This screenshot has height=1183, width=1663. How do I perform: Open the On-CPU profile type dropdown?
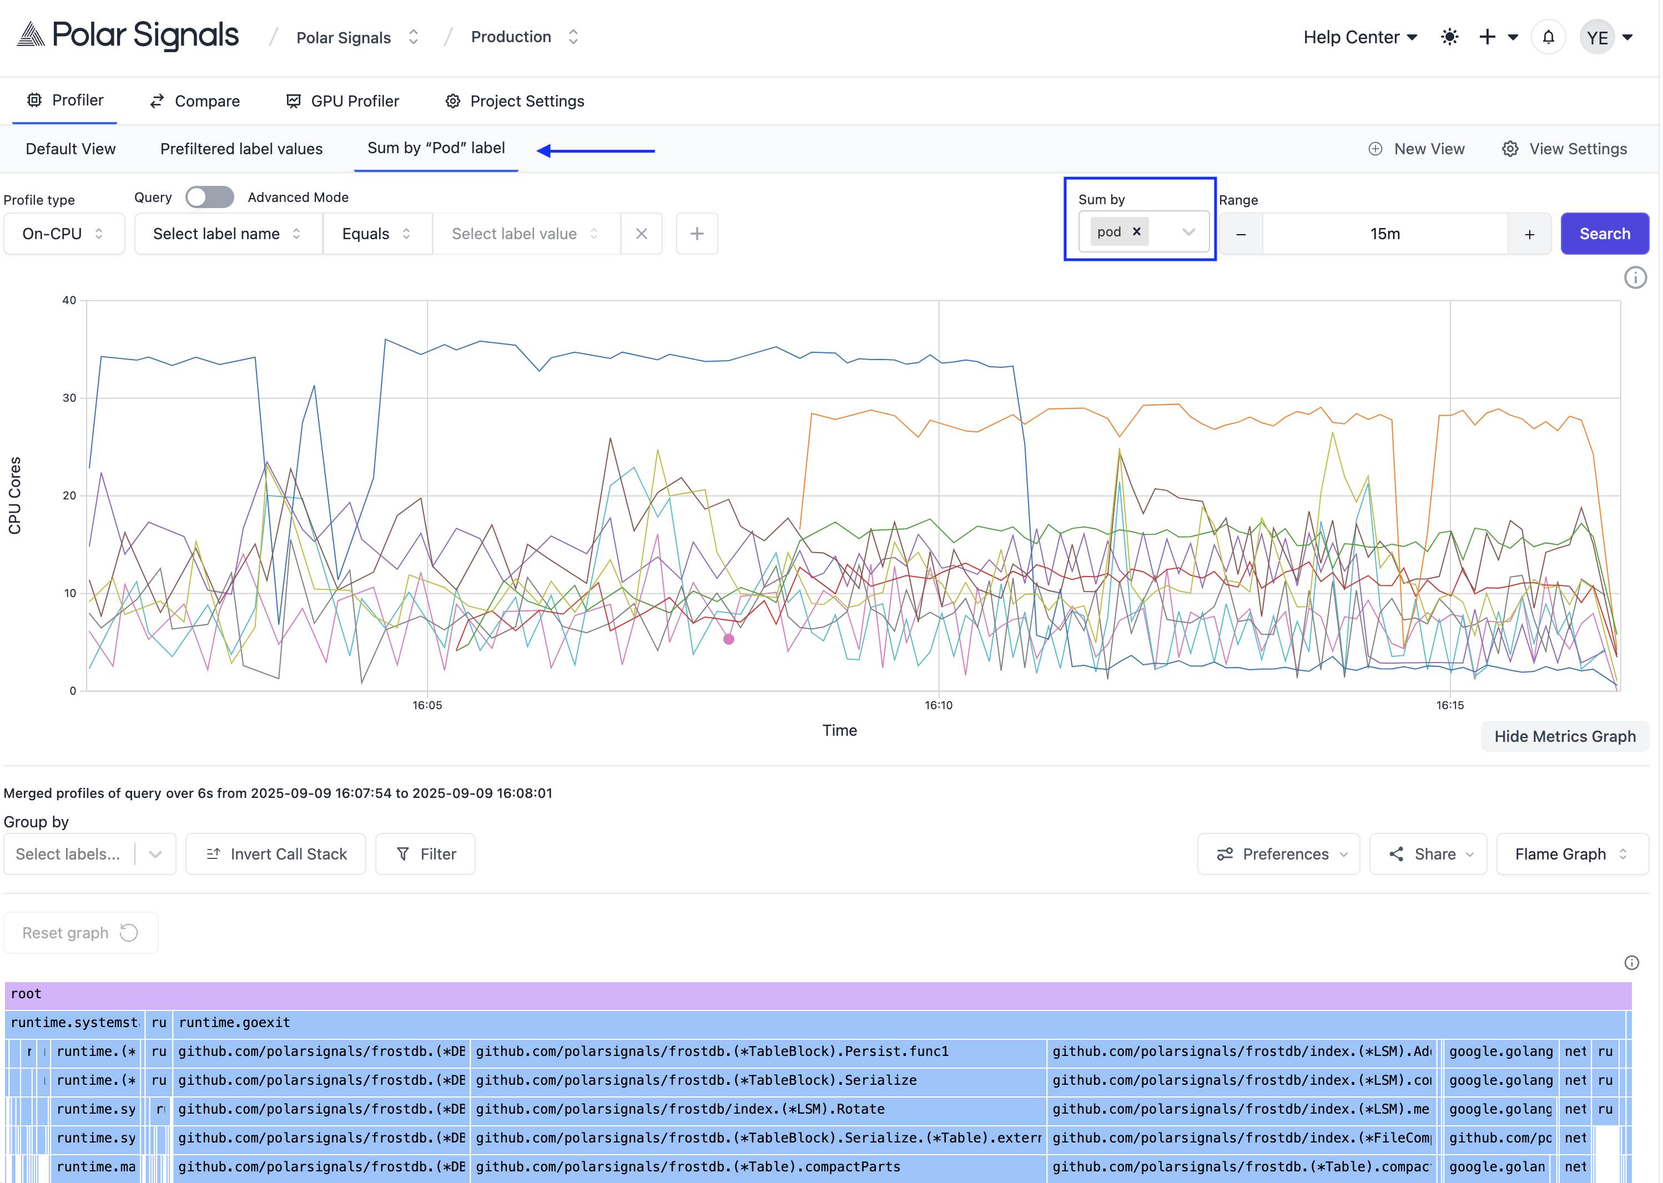[x=64, y=233]
